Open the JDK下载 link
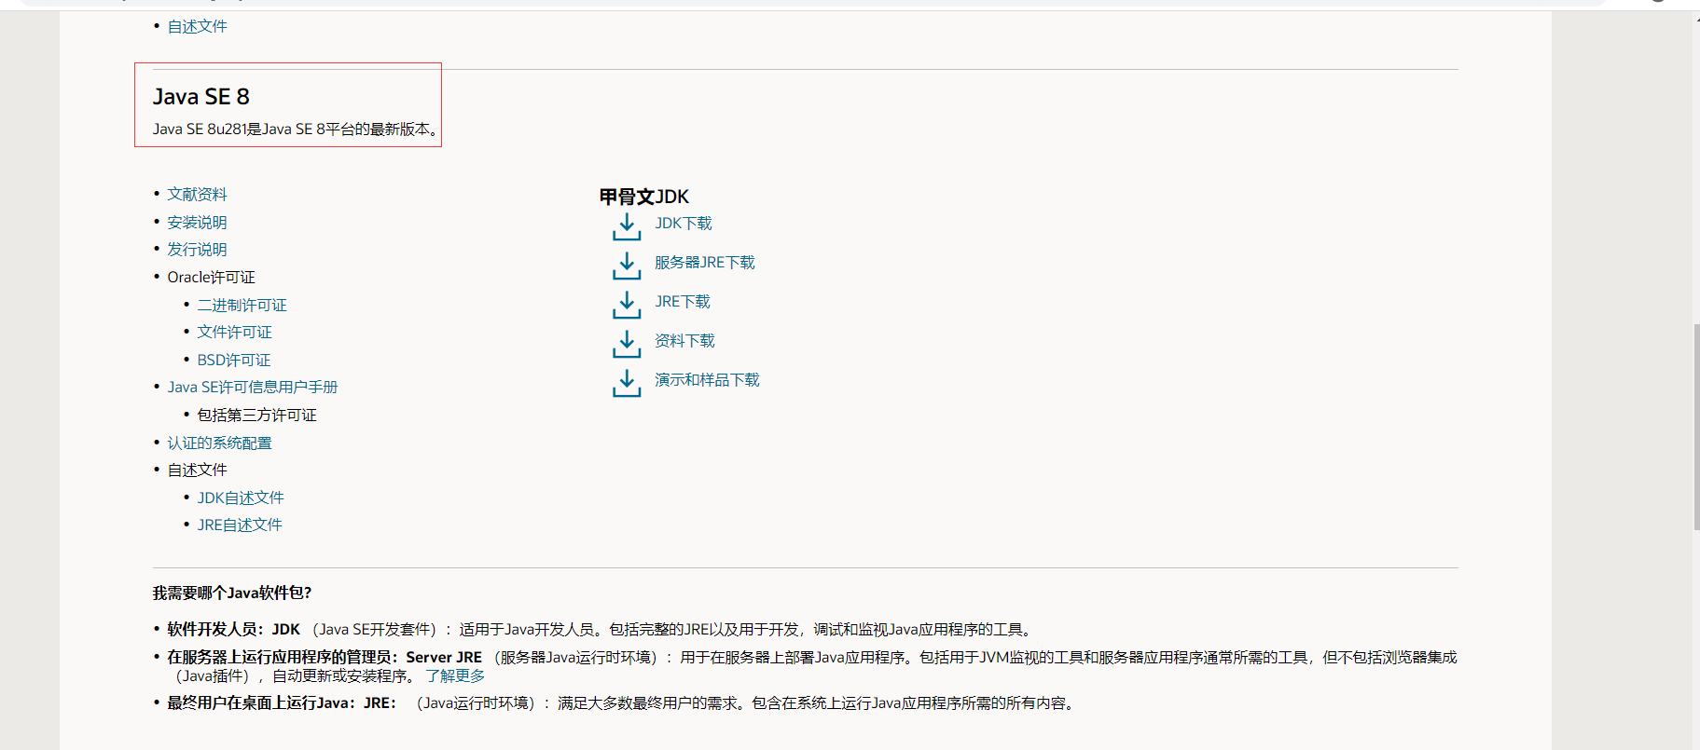Image resolution: width=1700 pixels, height=750 pixels. pyautogui.click(x=683, y=224)
